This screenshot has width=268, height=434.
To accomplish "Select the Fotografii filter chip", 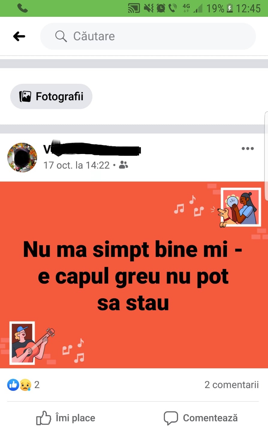I will [51, 96].
